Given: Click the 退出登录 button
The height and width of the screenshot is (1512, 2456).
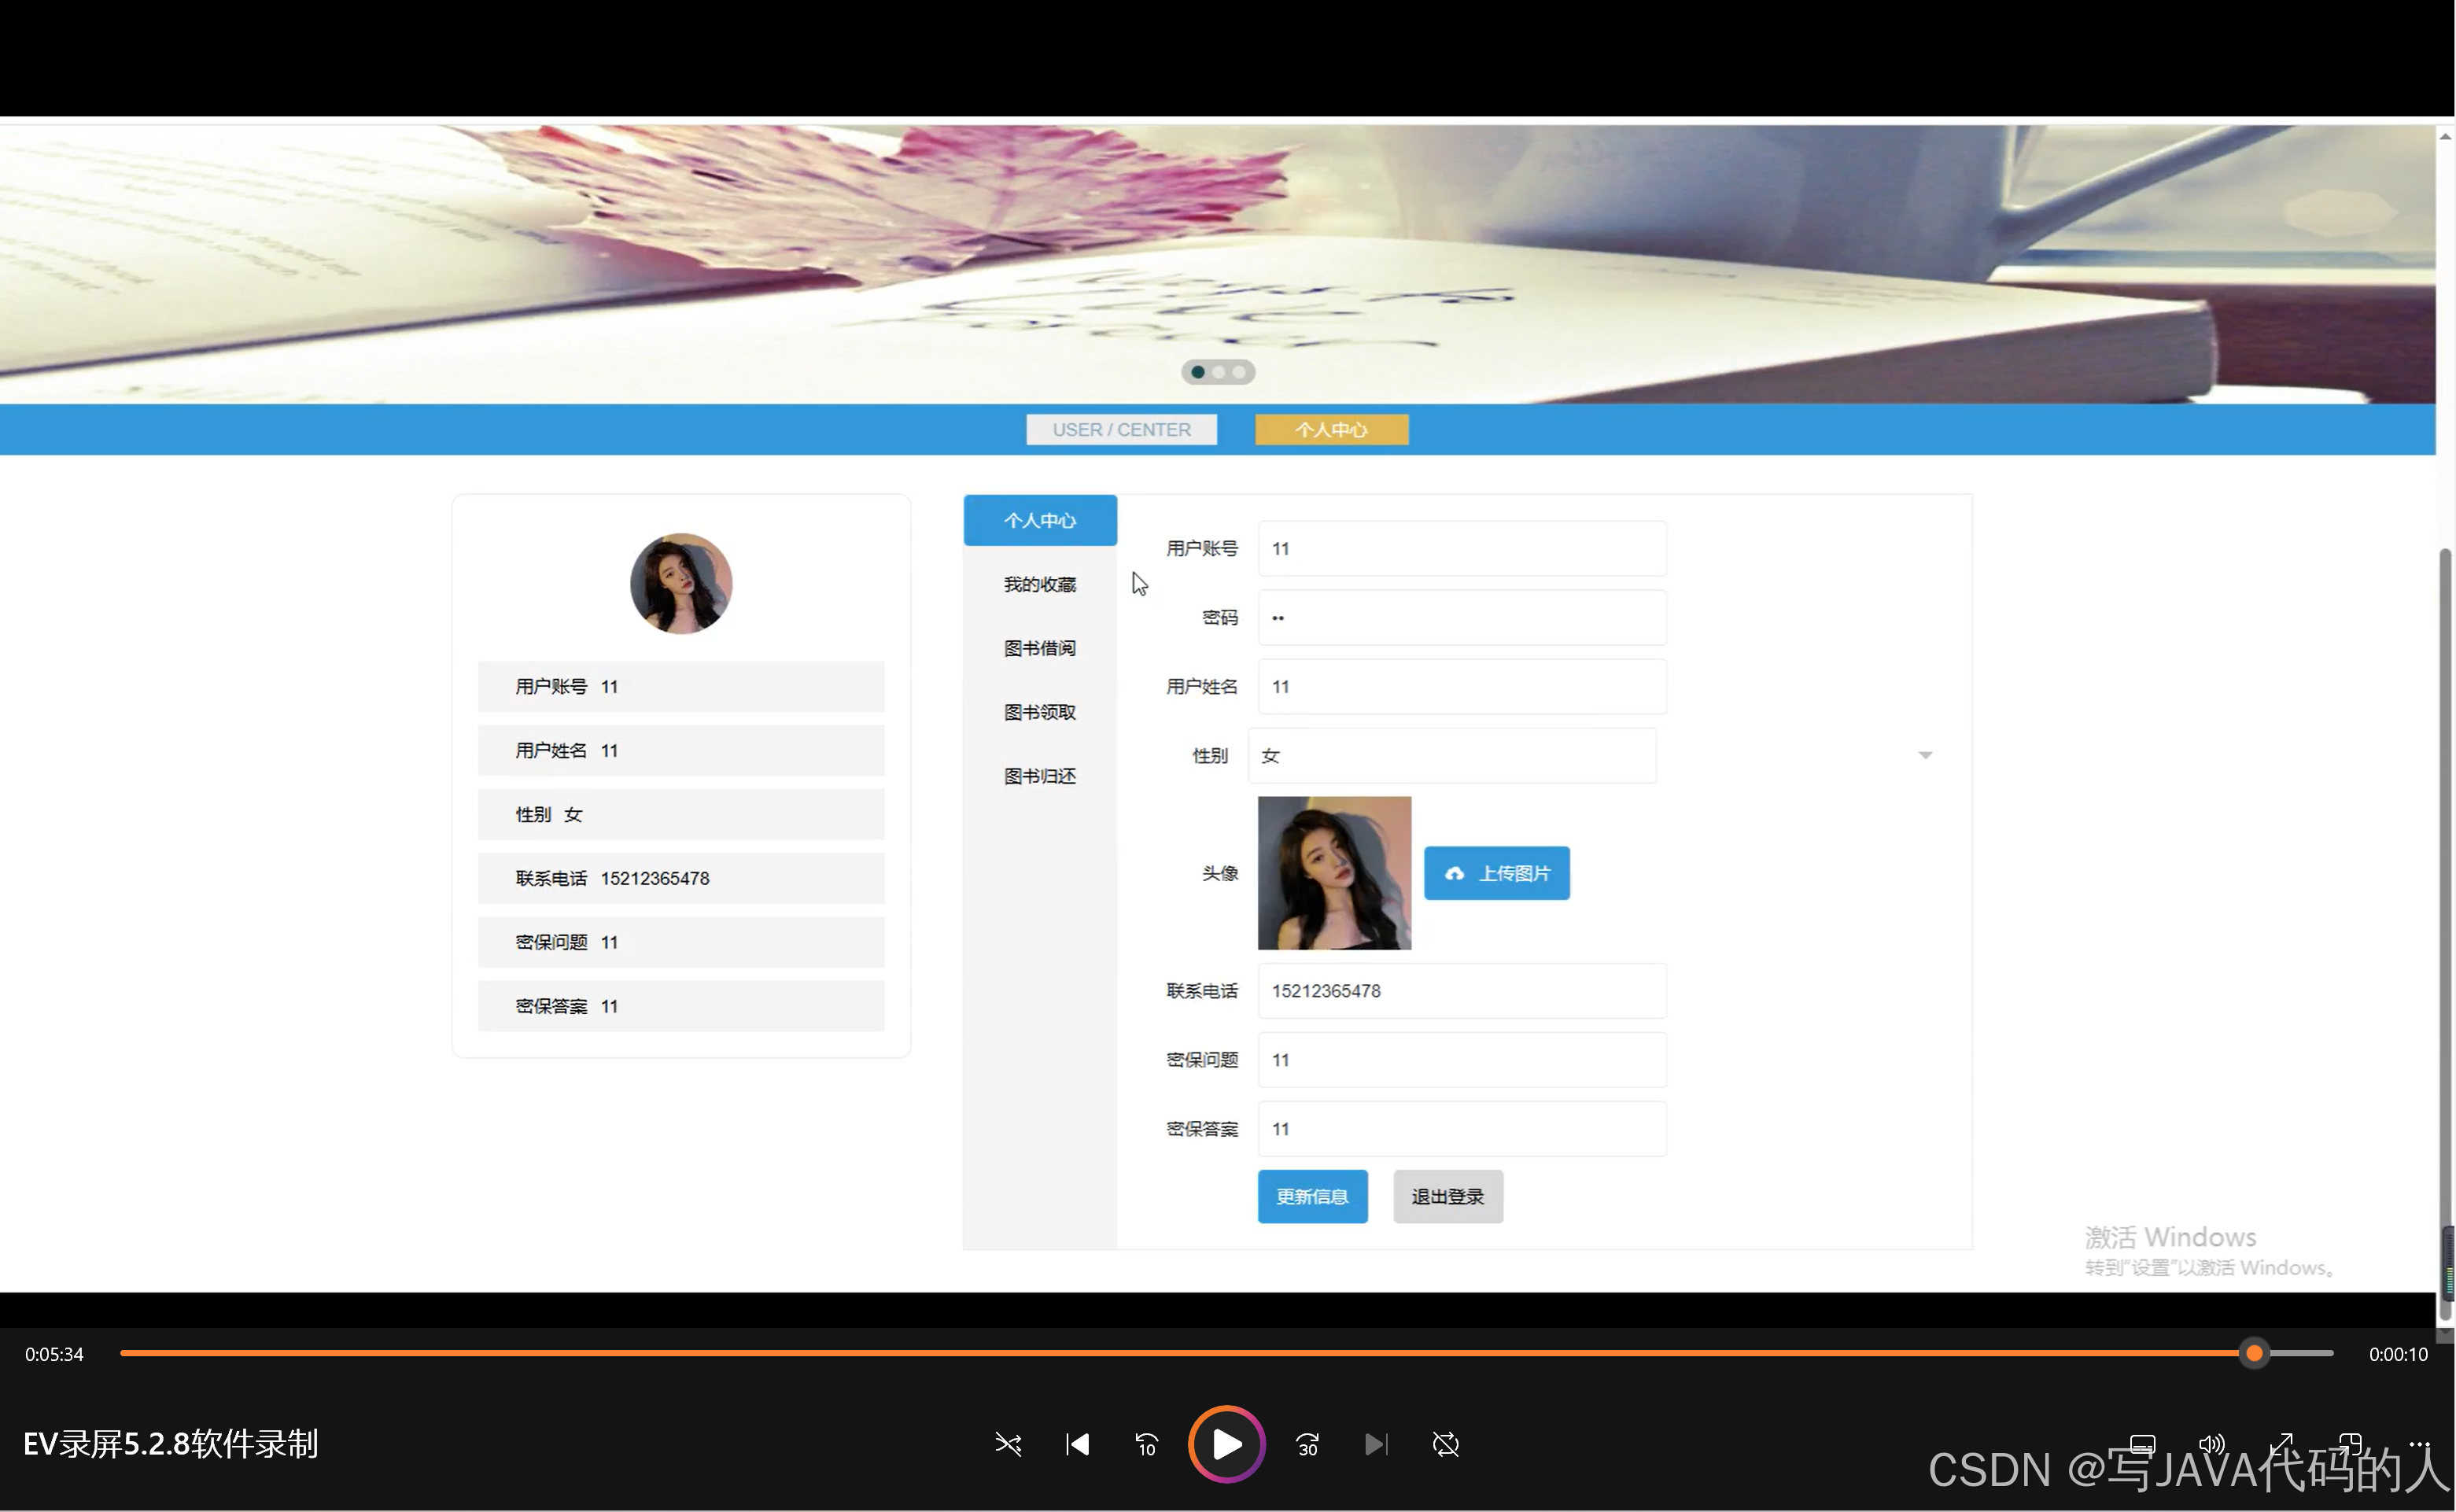Looking at the screenshot, I should (1447, 1196).
